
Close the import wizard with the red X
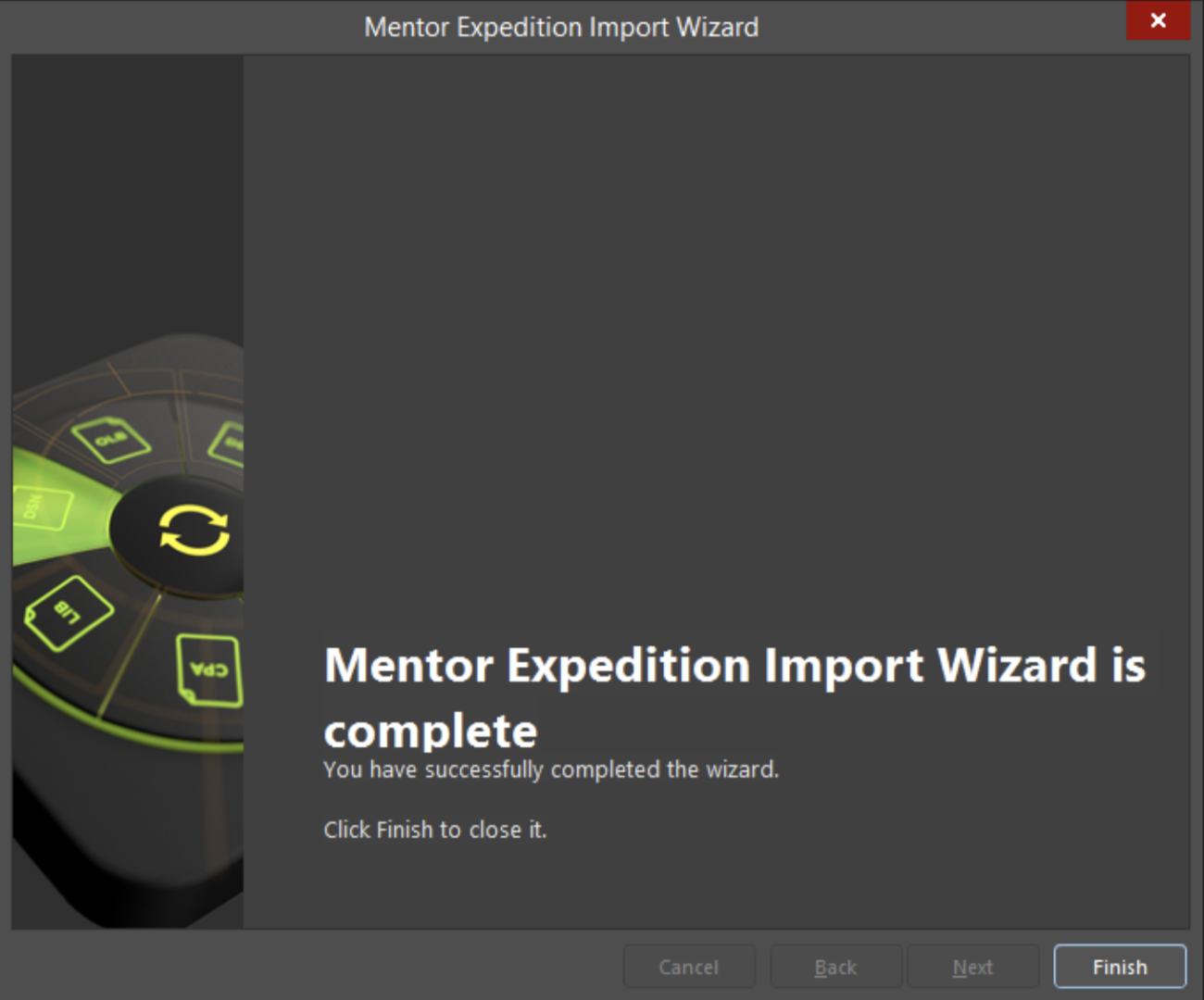click(x=1158, y=20)
